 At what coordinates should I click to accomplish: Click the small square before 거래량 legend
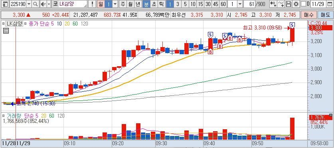pyautogui.click(x=4, y=116)
